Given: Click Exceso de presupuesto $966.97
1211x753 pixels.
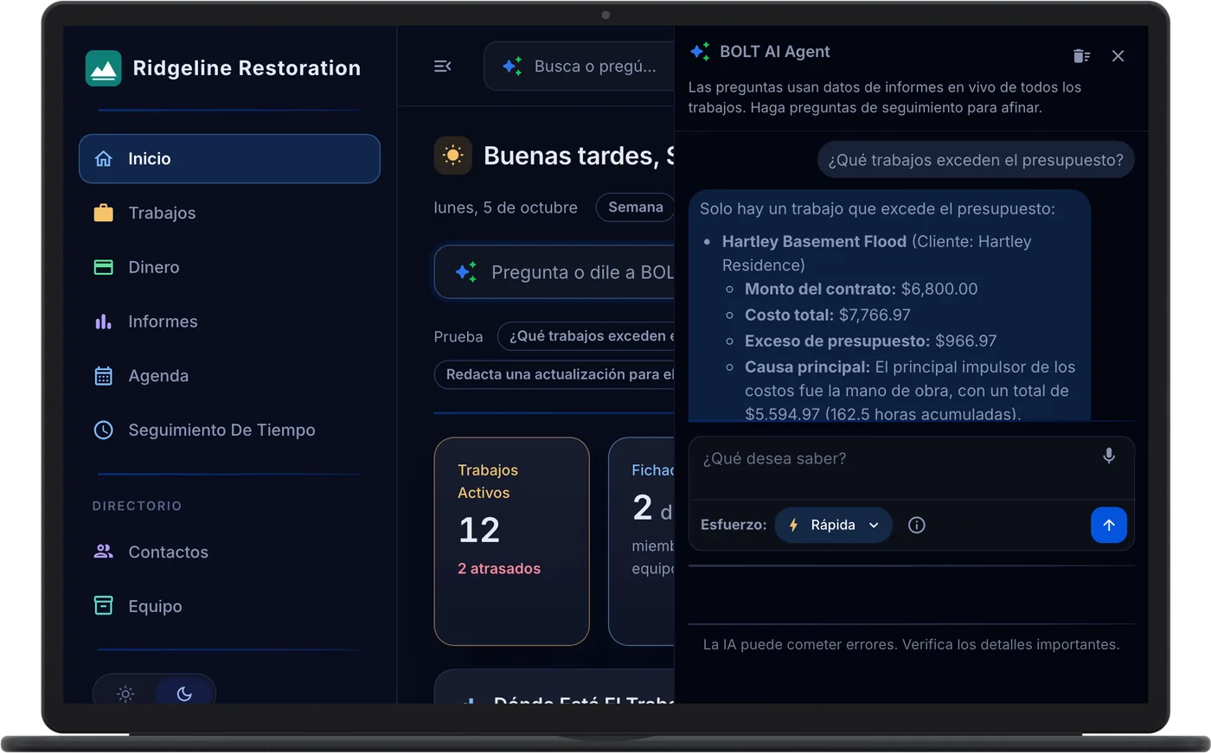Looking at the screenshot, I should [x=966, y=341].
